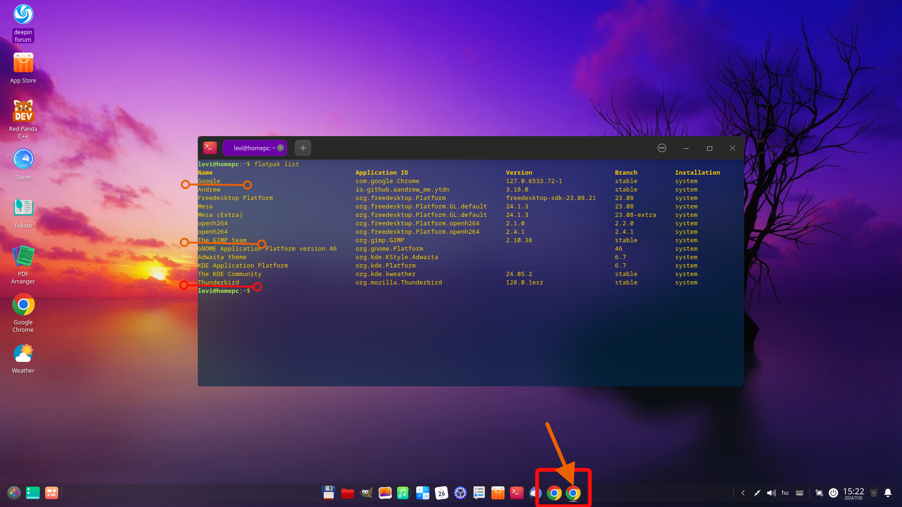This screenshot has width=902, height=507.
Task: Open Thunderbird from the dock
Action: (535, 493)
